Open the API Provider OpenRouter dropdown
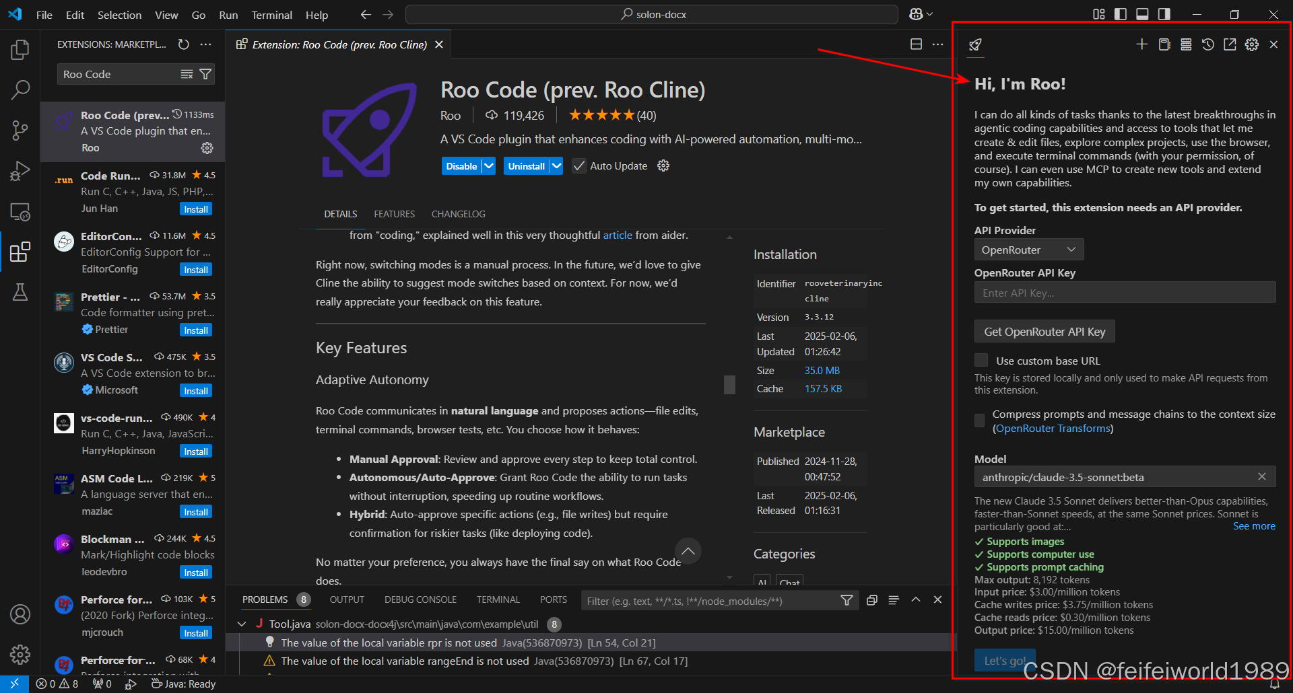 coord(1029,250)
